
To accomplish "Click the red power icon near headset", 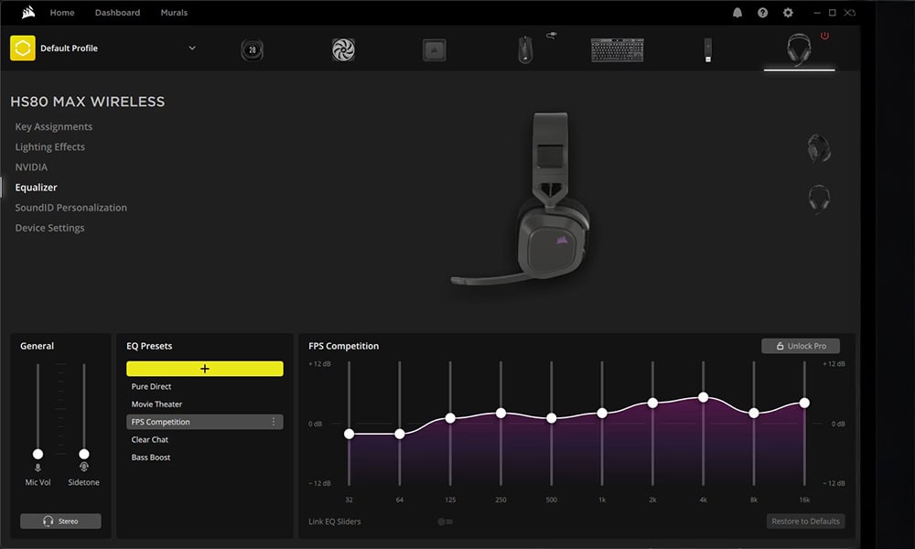I will 824,36.
